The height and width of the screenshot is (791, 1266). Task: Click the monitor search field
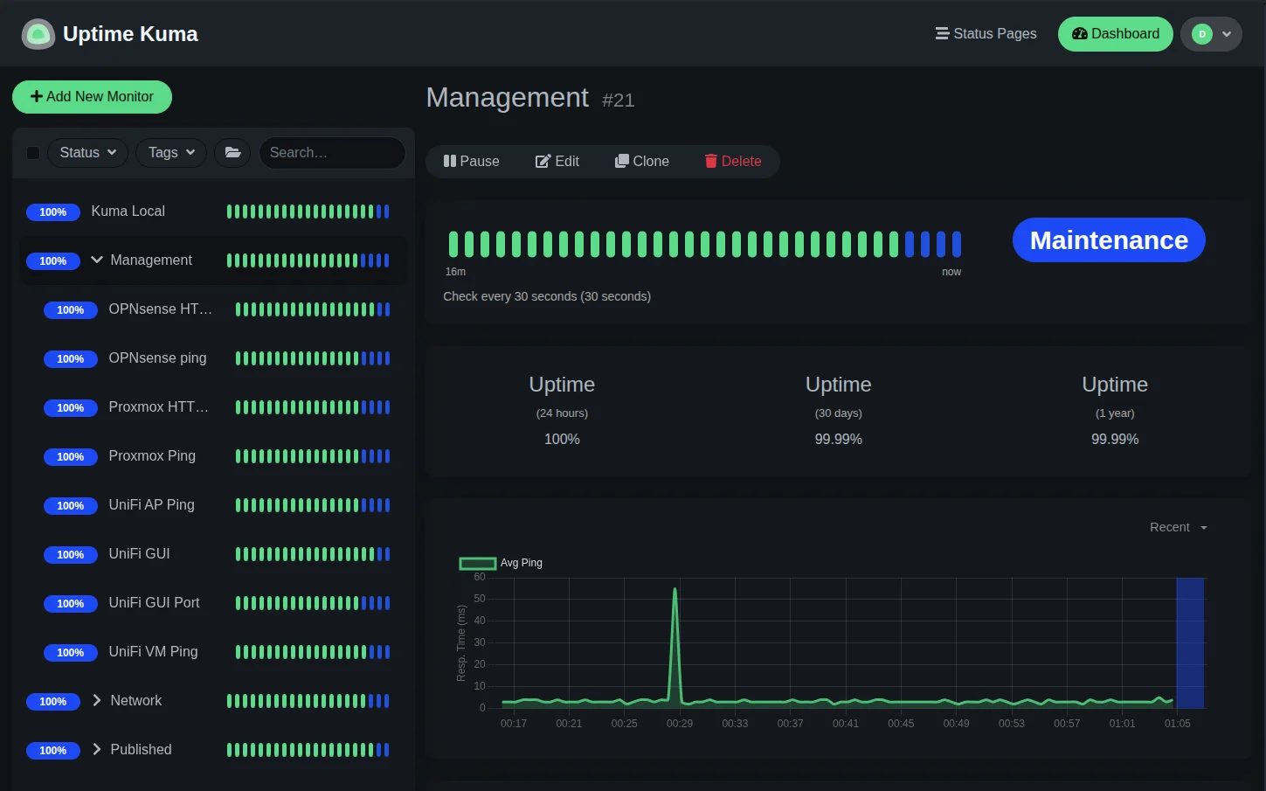(x=332, y=152)
